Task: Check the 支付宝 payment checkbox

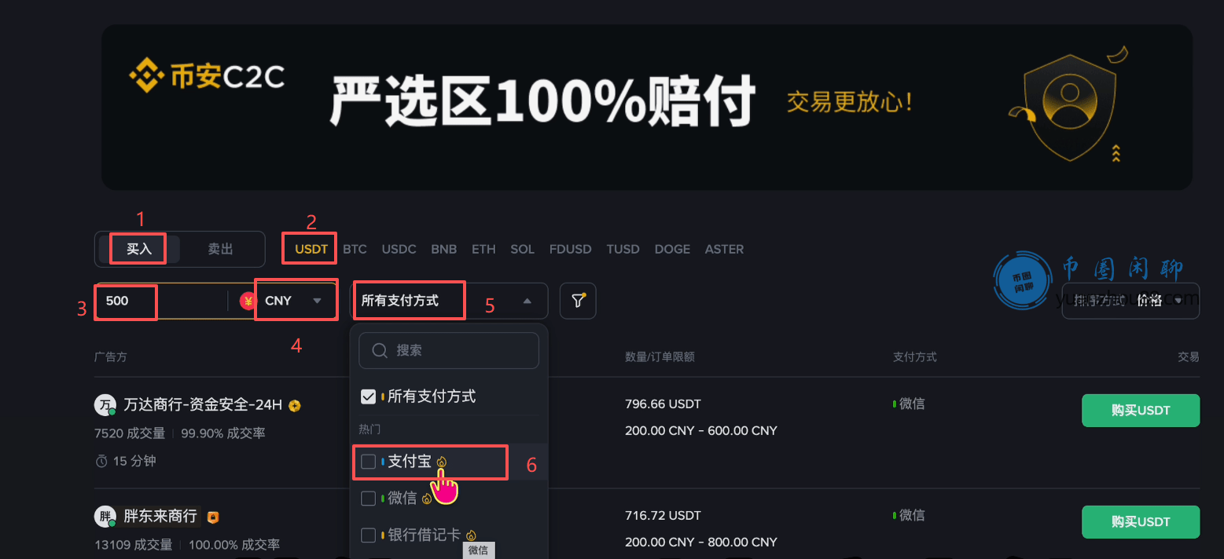Action: coord(368,462)
